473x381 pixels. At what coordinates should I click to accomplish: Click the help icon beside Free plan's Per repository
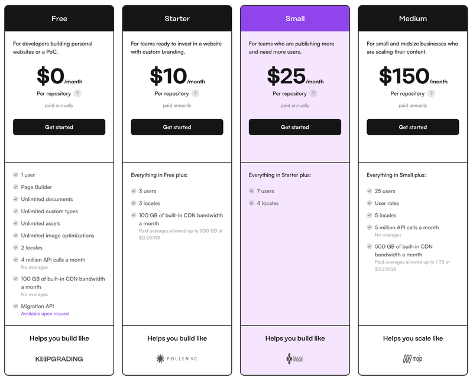tap(77, 93)
